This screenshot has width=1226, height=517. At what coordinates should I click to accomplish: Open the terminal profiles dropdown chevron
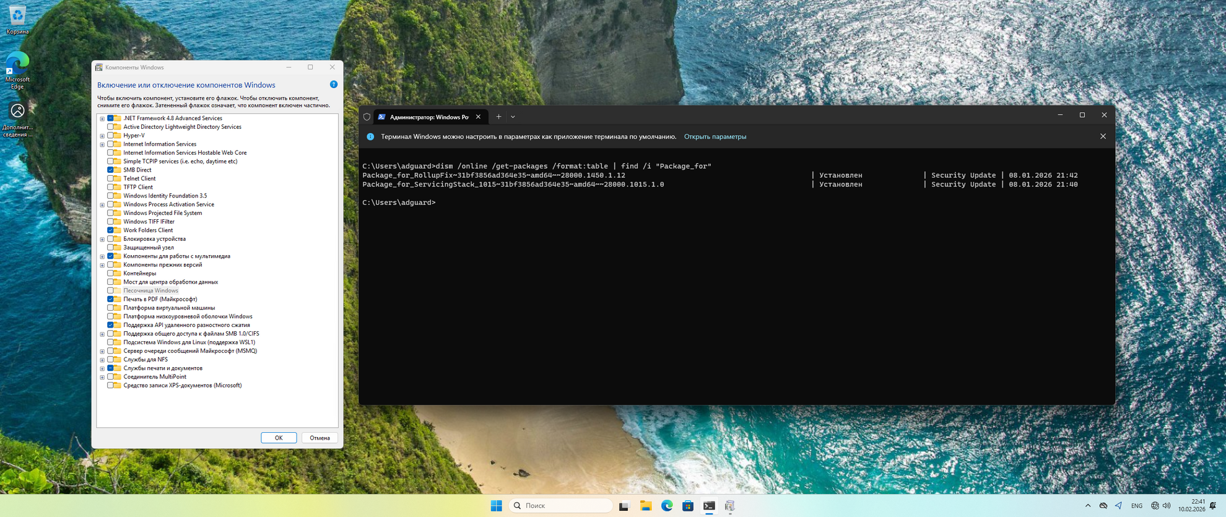(x=513, y=117)
